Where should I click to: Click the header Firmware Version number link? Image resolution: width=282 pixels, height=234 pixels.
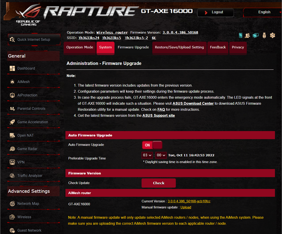180,33
